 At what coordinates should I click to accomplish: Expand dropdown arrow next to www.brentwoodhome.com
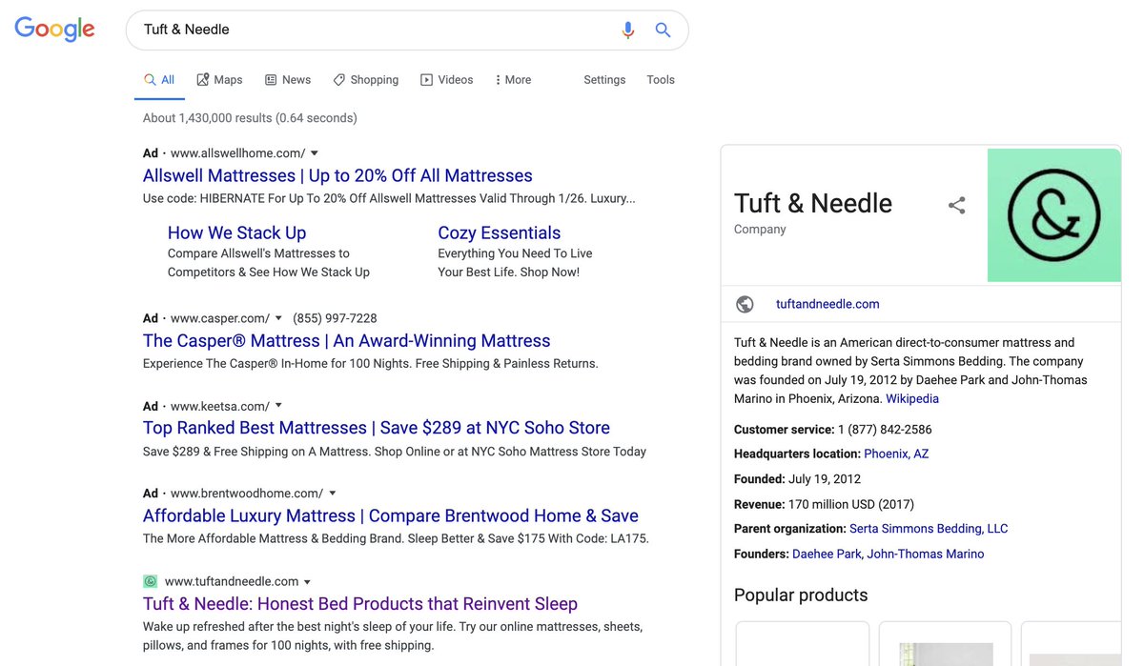pyautogui.click(x=332, y=494)
